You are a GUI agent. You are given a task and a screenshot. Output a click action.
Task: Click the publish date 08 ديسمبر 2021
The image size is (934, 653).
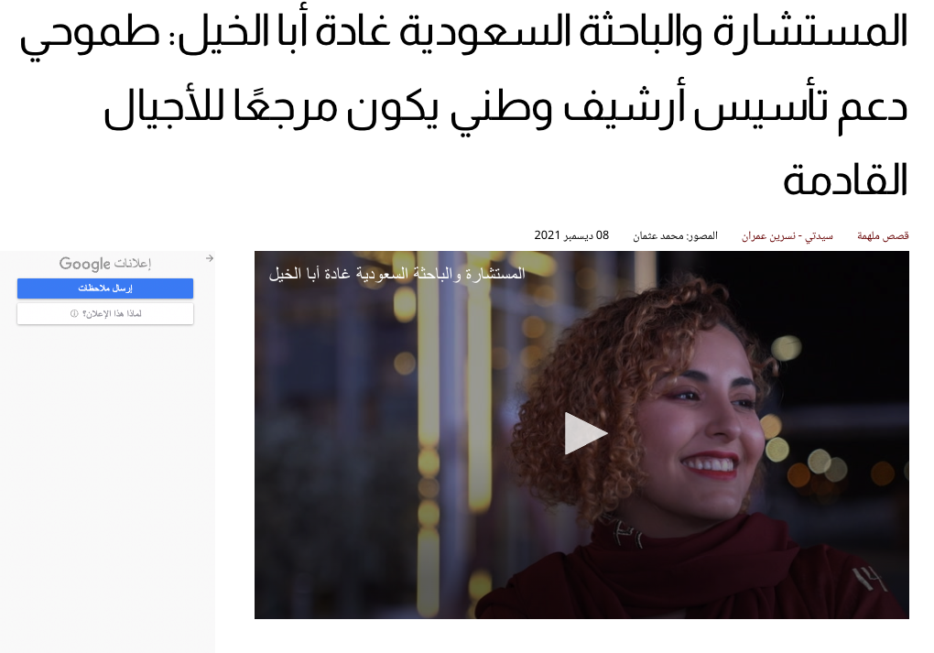pos(571,235)
